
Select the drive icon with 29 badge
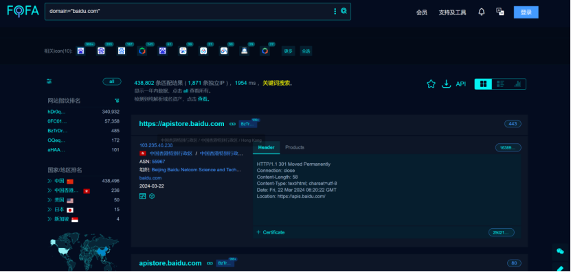pyautogui.click(x=245, y=51)
